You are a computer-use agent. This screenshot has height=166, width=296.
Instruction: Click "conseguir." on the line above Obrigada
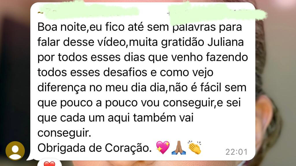(x=64, y=133)
